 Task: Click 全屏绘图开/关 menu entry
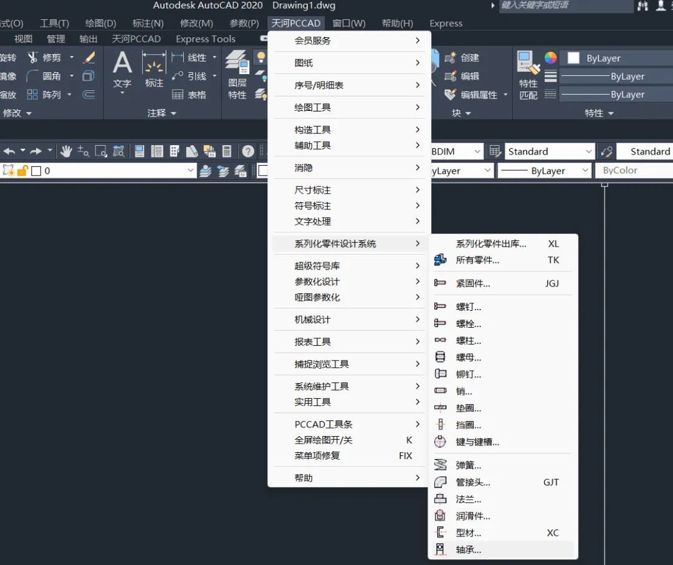pyautogui.click(x=350, y=440)
